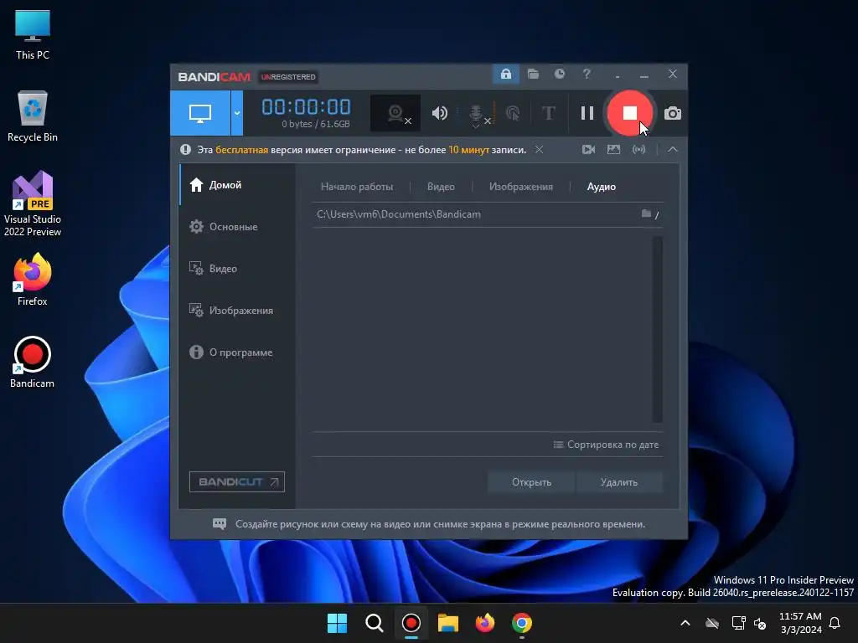The width and height of the screenshot is (858, 643).
Task: Toggle the speaker sound icon
Action: (x=439, y=113)
